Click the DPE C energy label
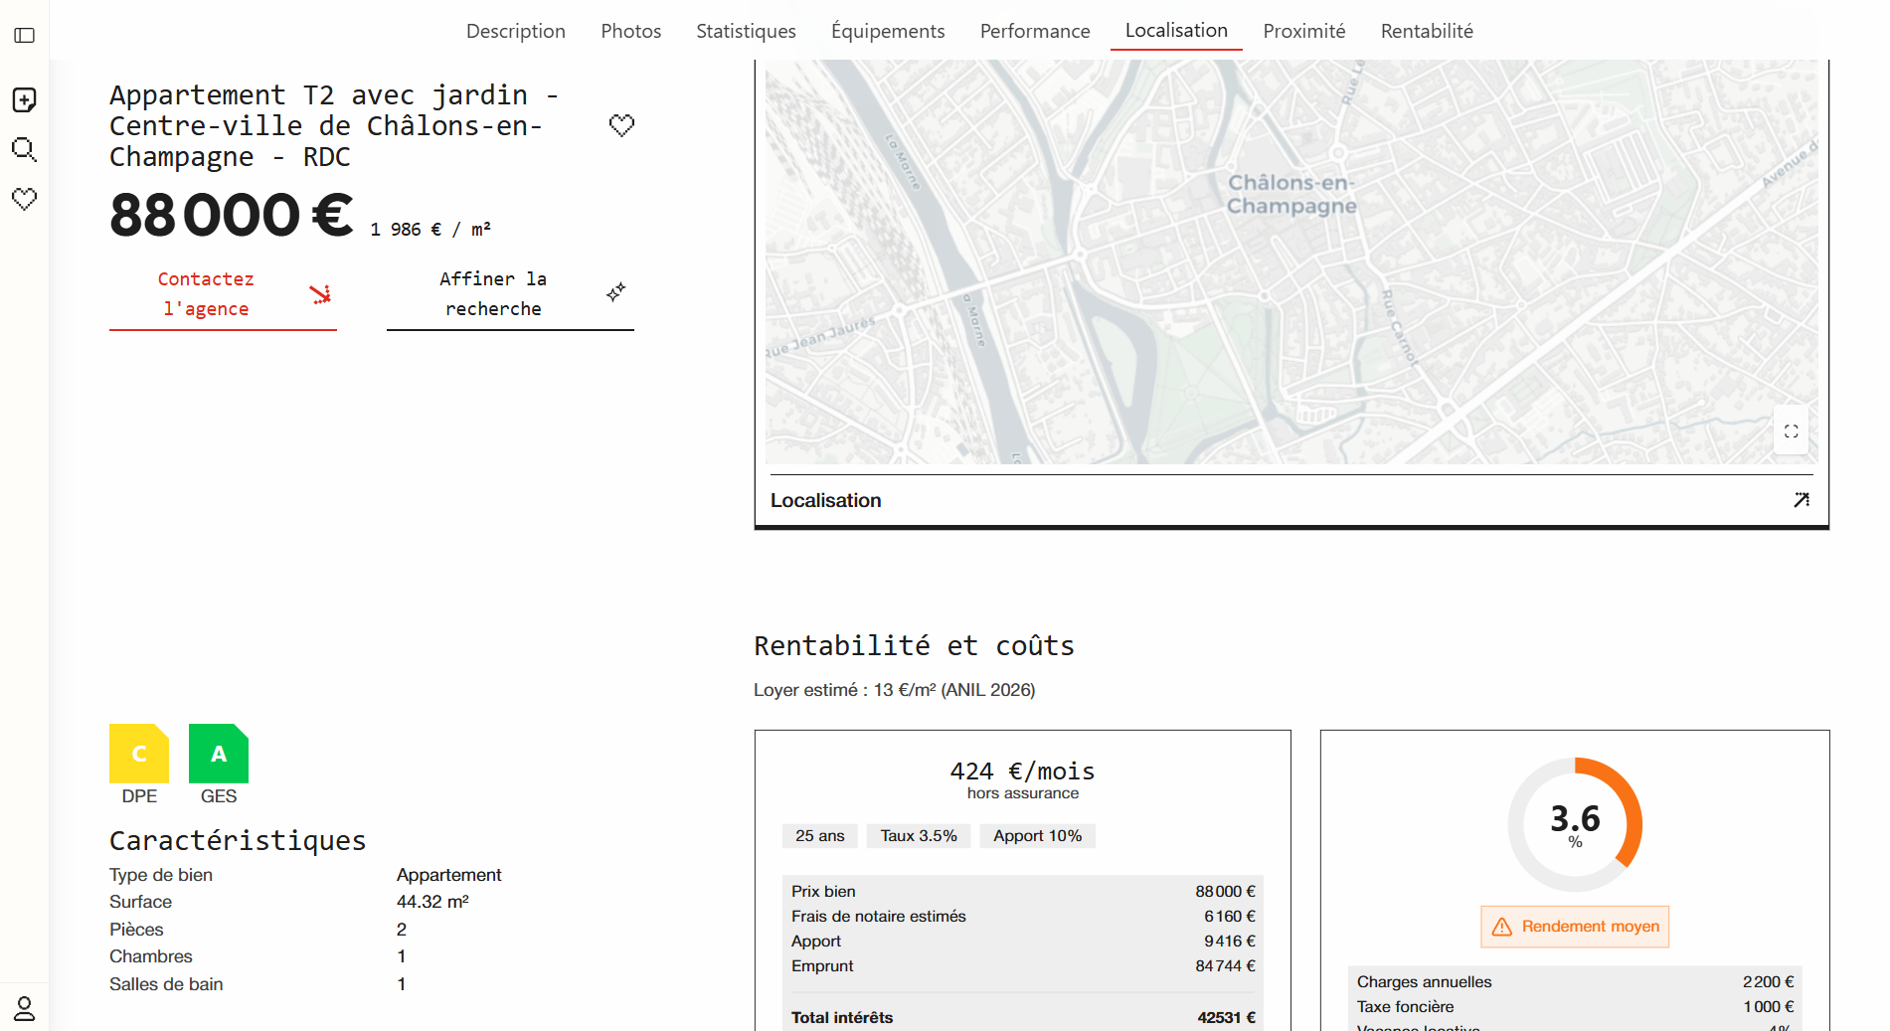Viewport: 1890px width, 1031px height. click(x=139, y=754)
